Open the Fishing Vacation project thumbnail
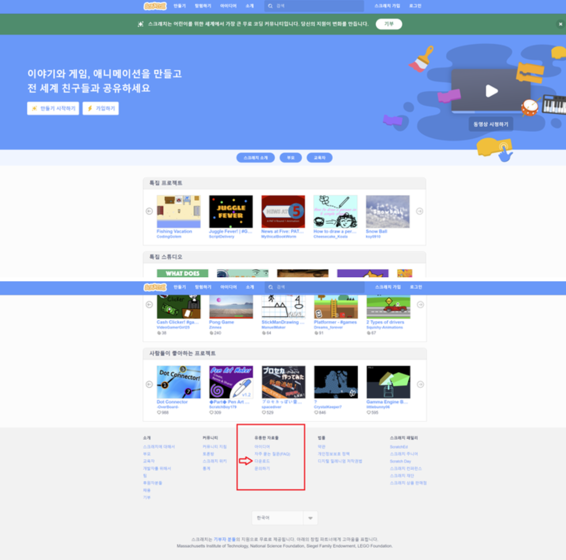 pos(179,212)
